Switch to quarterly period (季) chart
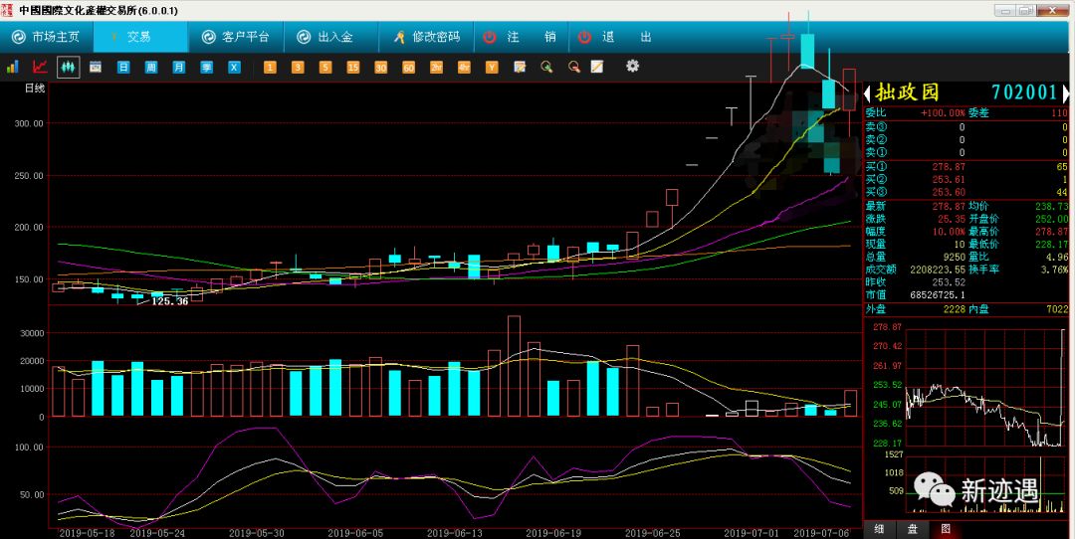The image size is (1075, 539). [206, 67]
